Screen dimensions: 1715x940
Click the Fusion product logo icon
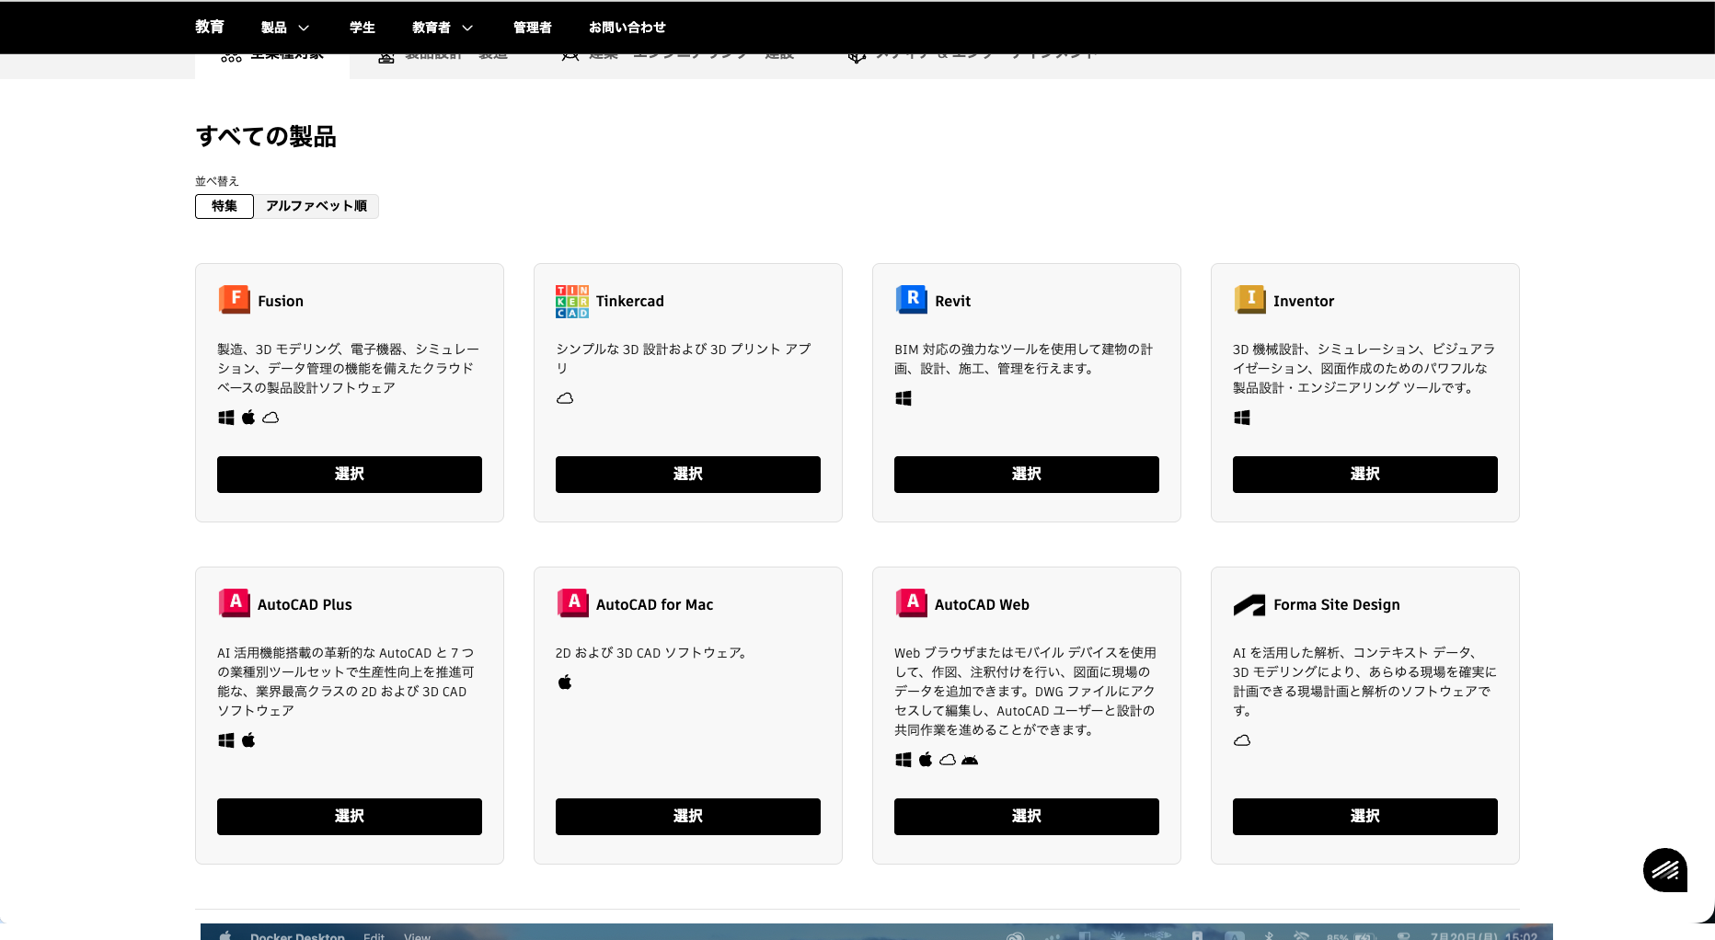coord(234,299)
